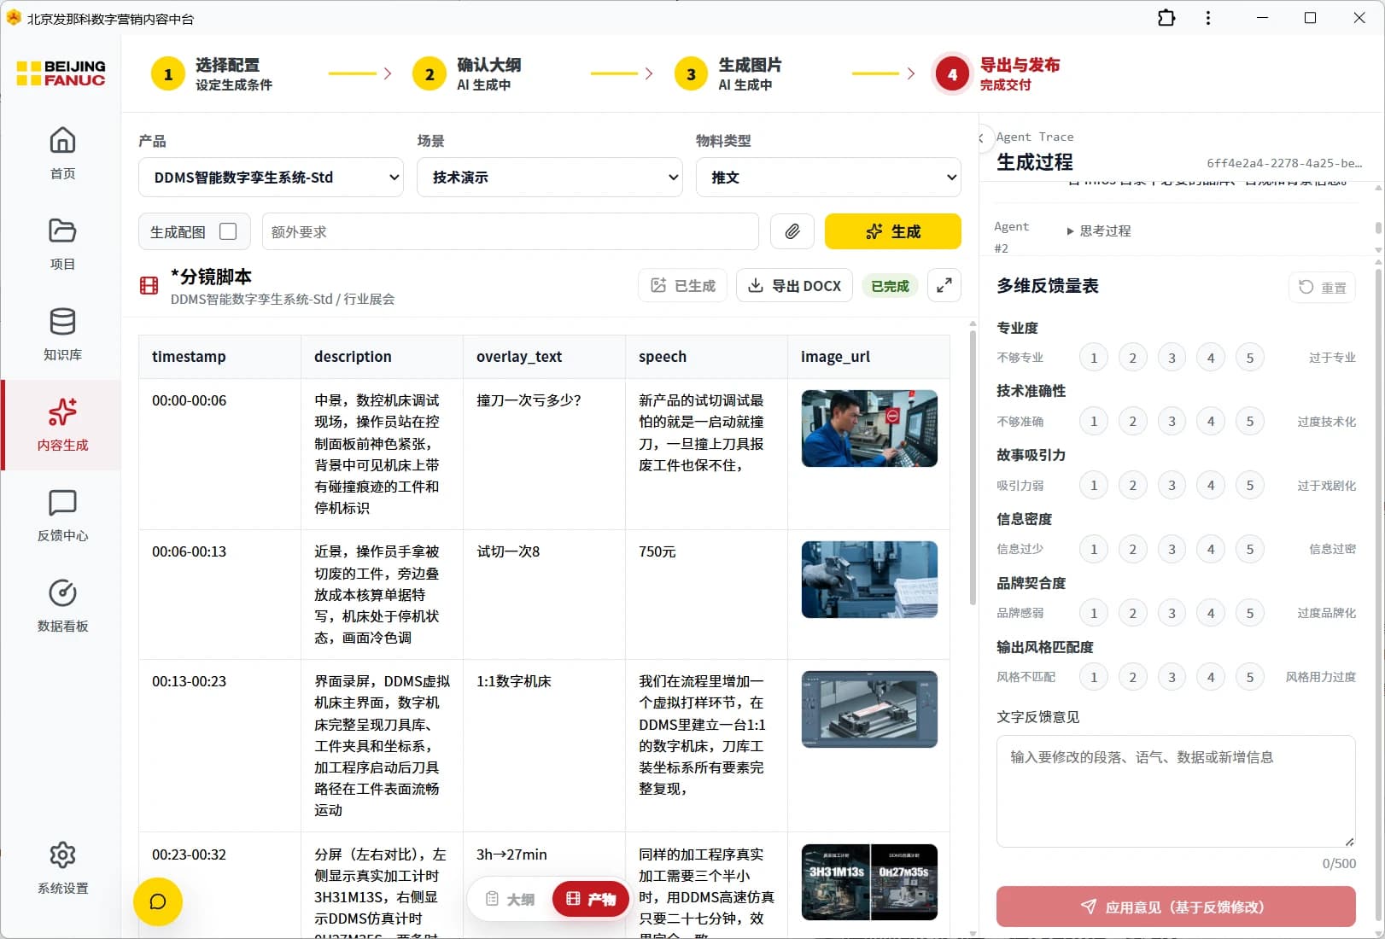Open the three-dot menu in title bar
Image resolution: width=1385 pixels, height=939 pixels.
coord(1207,18)
